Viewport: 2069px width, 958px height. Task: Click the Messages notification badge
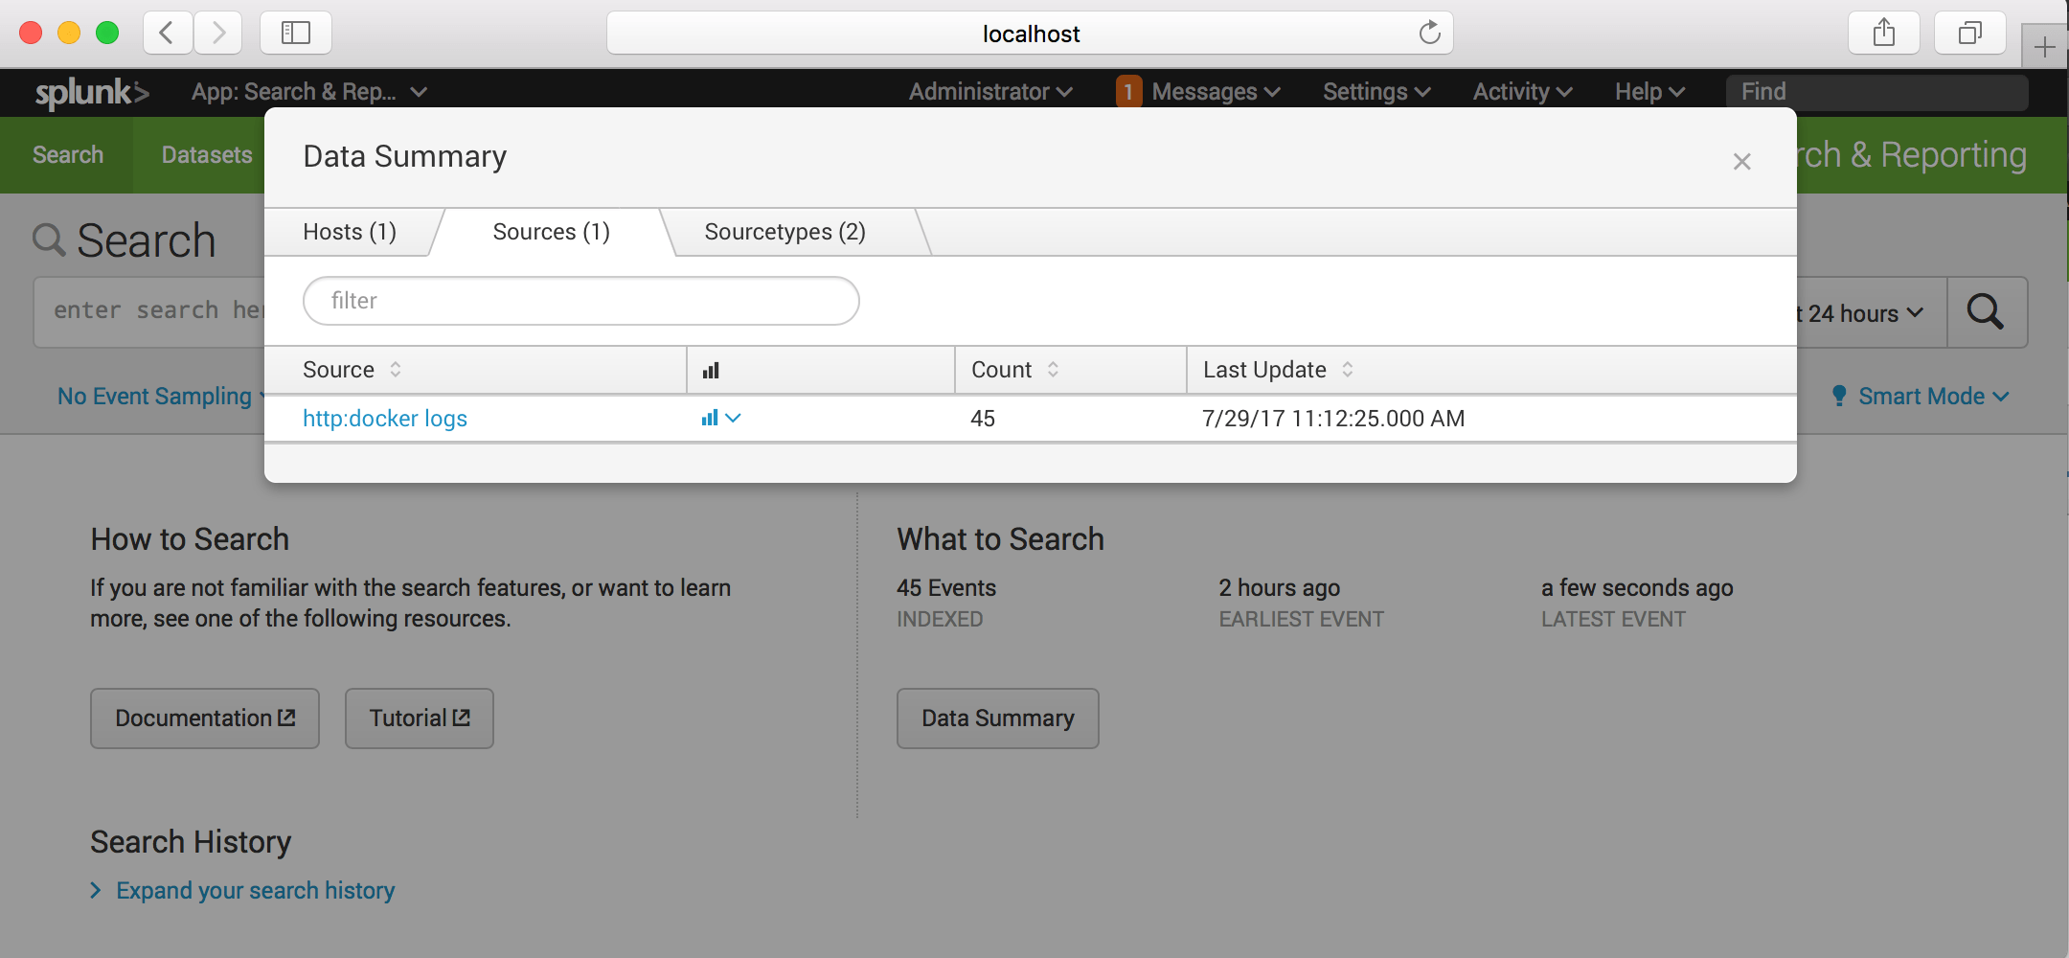click(x=1129, y=91)
